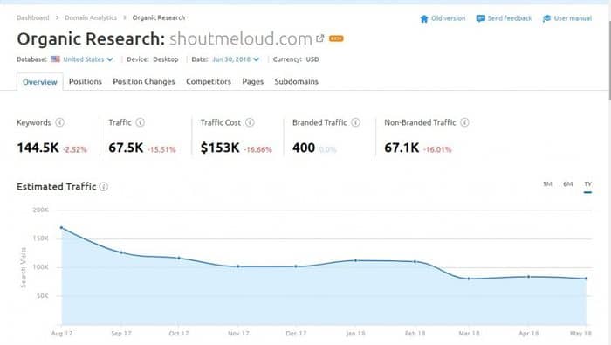611x345 pixels.
Task: Click the 67.1K non-branded traffic value
Action: pyautogui.click(x=402, y=148)
